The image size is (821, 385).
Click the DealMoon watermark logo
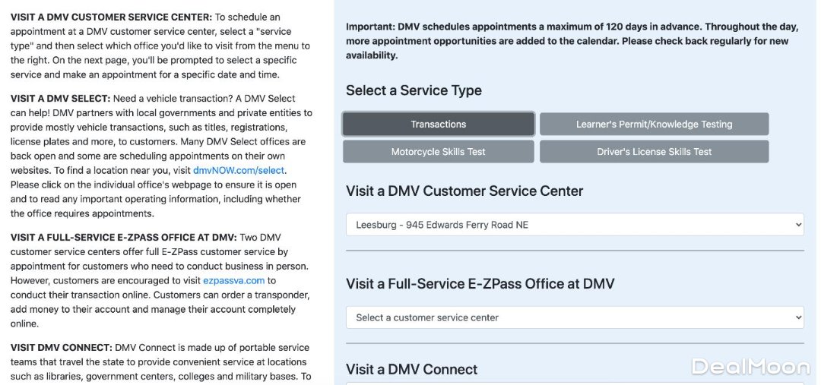(750, 367)
